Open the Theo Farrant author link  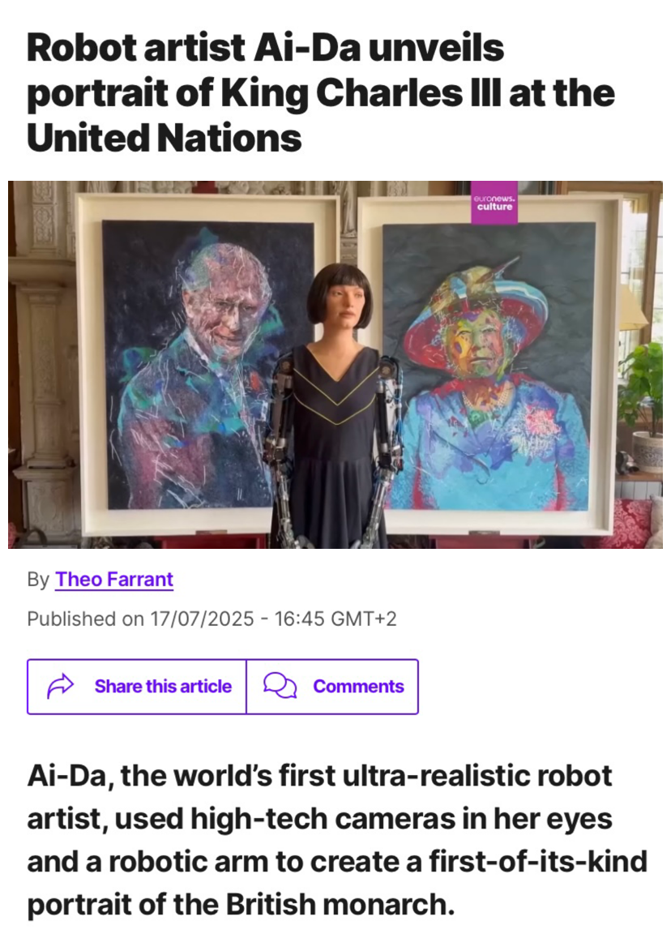tap(114, 579)
